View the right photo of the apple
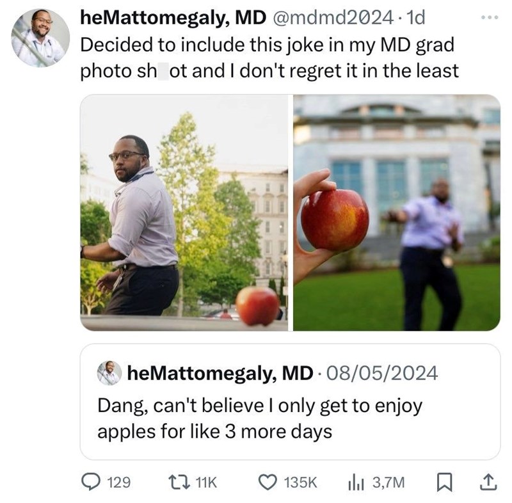 point(397,214)
